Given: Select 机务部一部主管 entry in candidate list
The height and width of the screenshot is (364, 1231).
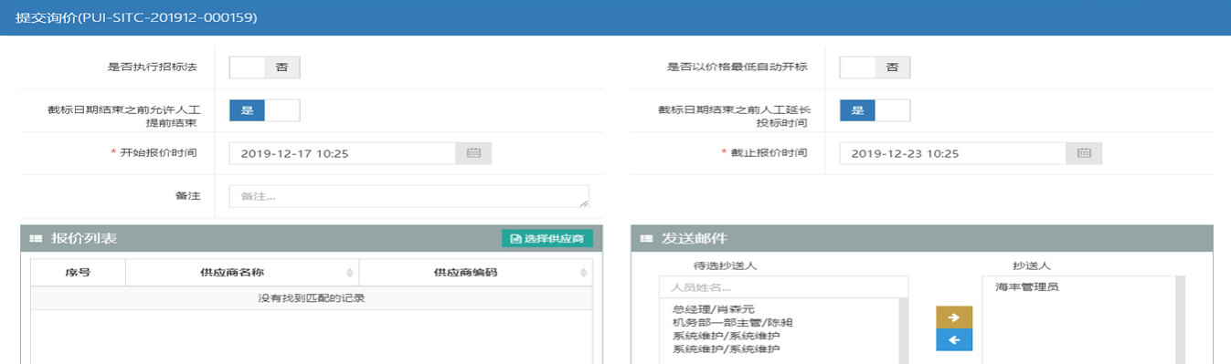Looking at the screenshot, I should [732, 323].
